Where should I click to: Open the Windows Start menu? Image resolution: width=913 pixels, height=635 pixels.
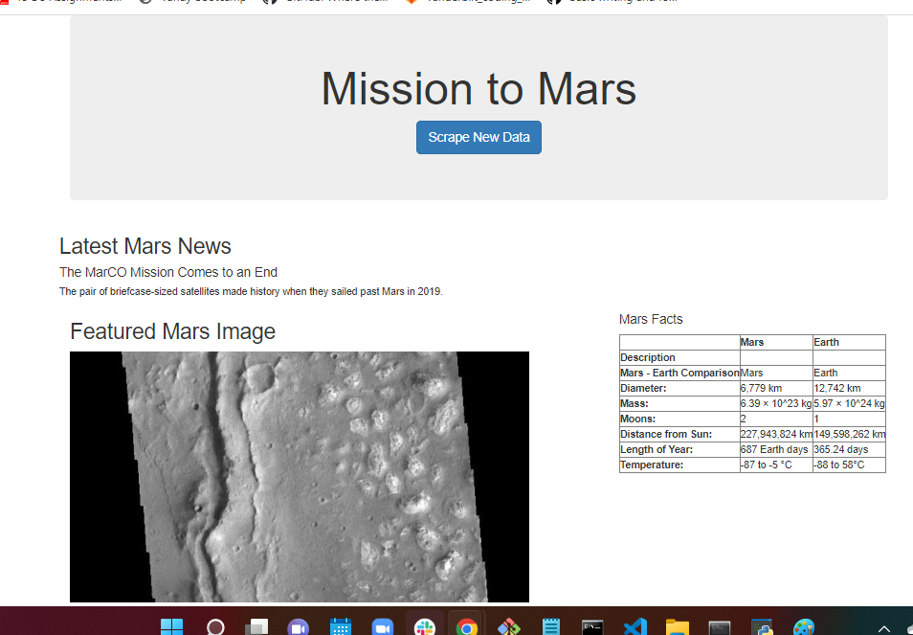171,626
